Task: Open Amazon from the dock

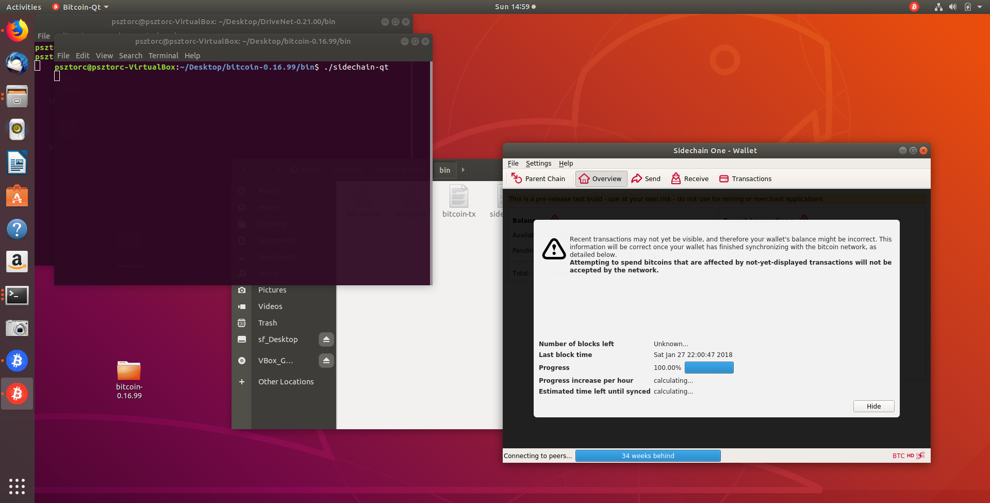Action: pyautogui.click(x=17, y=262)
